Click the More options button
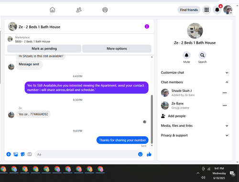Screen dimensions: 239x182 click(x=117, y=49)
